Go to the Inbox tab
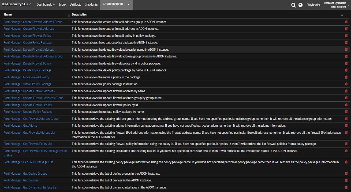Viewport: 351px width, 192px height. pyautogui.click(x=62, y=5)
